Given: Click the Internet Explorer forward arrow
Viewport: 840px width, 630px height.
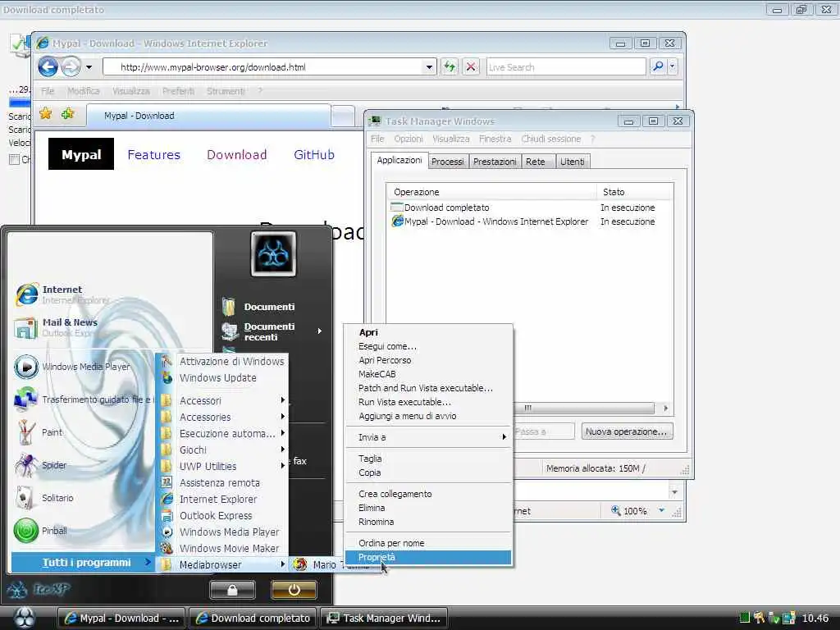Looking at the screenshot, I should point(71,67).
